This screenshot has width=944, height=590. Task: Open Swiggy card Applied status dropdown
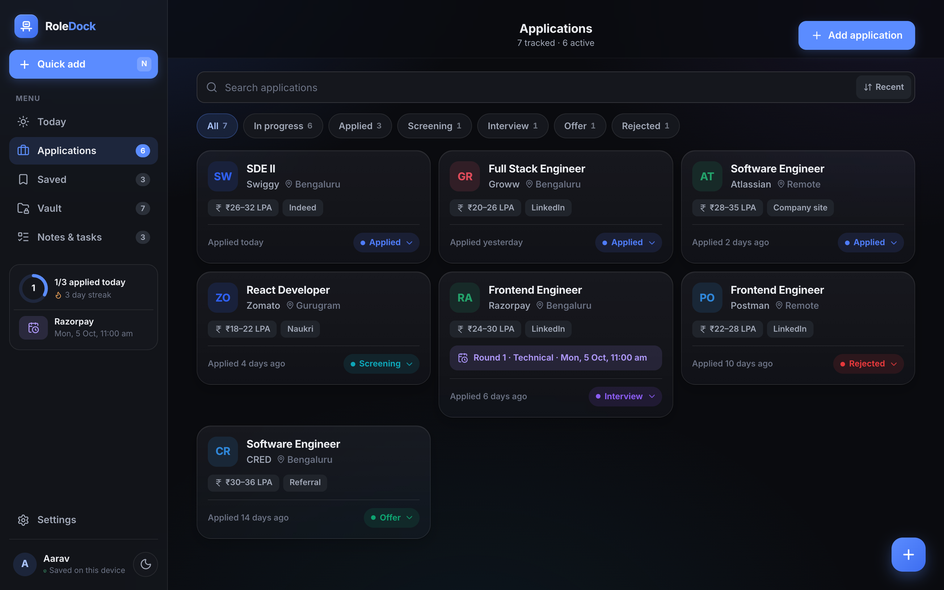(x=387, y=242)
